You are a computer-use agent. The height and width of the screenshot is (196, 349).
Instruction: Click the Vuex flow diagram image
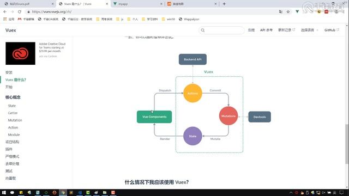pyautogui.click(x=204, y=103)
